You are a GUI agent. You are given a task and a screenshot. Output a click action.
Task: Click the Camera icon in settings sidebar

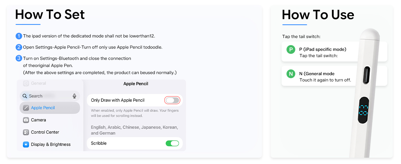26,120
